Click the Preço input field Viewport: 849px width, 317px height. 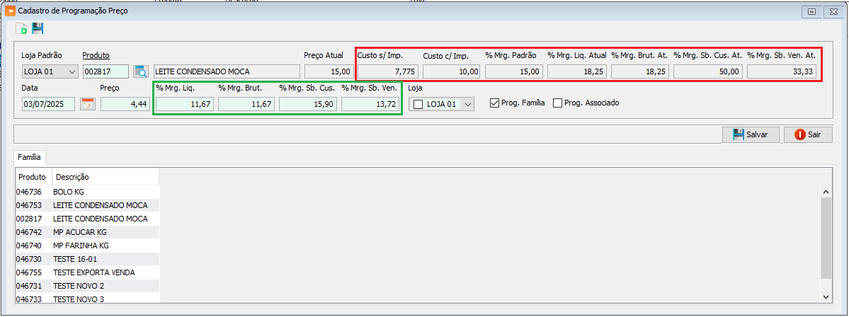click(125, 105)
